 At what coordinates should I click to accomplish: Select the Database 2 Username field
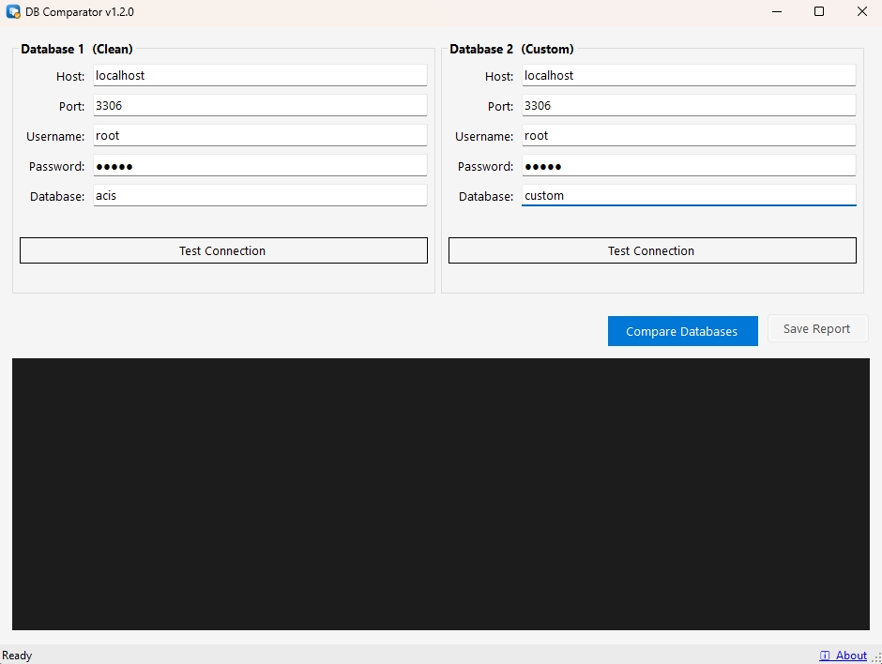(689, 135)
